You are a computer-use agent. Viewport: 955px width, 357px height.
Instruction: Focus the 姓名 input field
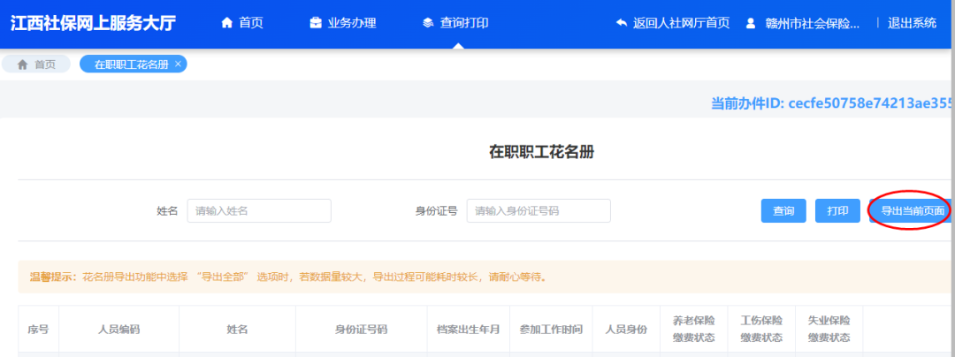point(259,211)
